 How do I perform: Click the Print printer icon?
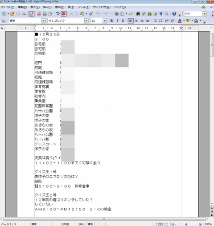pyautogui.click(x=45, y=14)
